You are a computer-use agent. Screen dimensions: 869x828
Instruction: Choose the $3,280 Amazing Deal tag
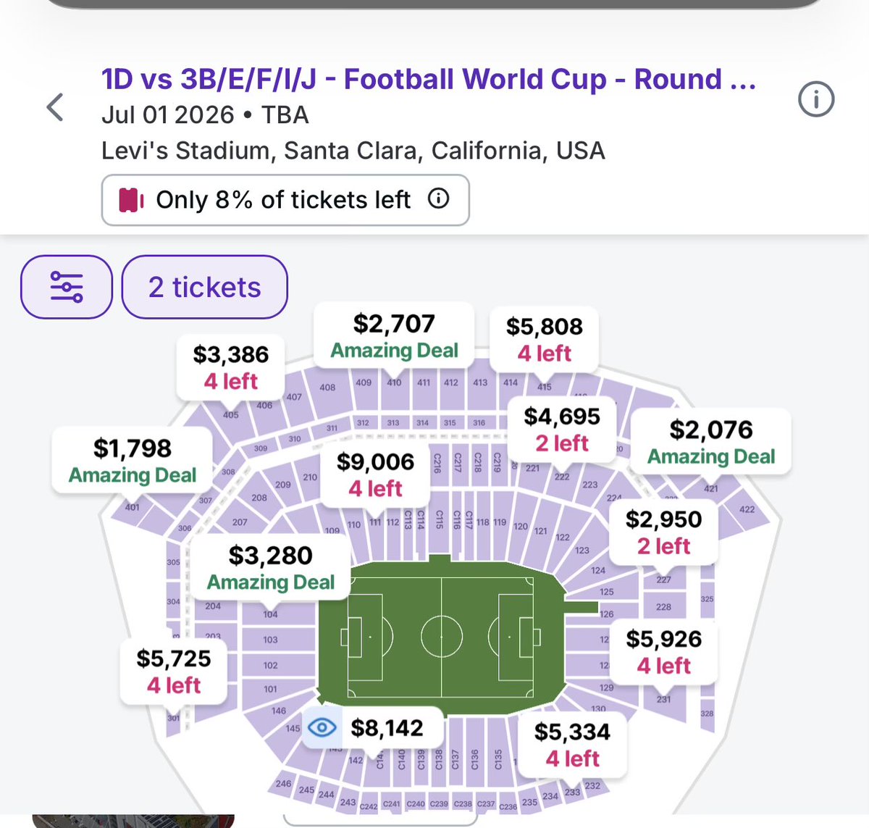point(271,568)
